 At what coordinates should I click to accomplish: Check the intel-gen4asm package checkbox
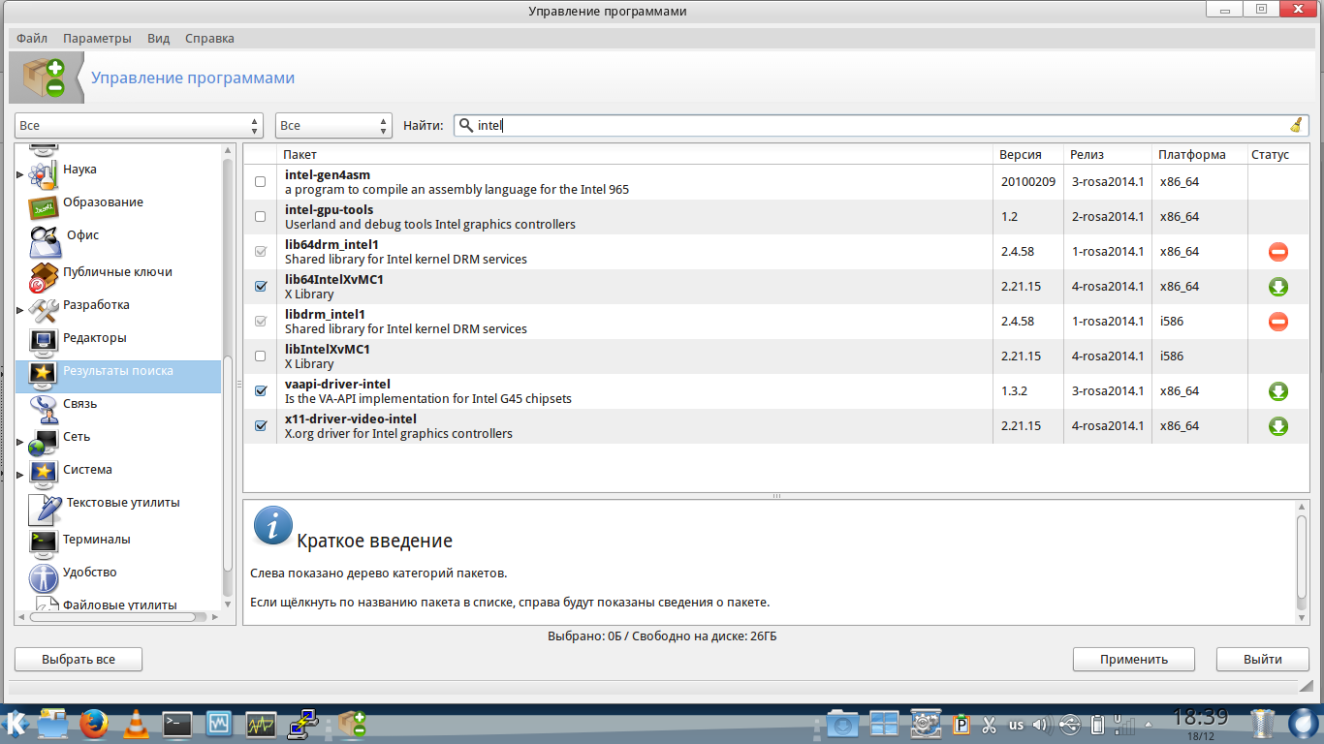(x=260, y=182)
